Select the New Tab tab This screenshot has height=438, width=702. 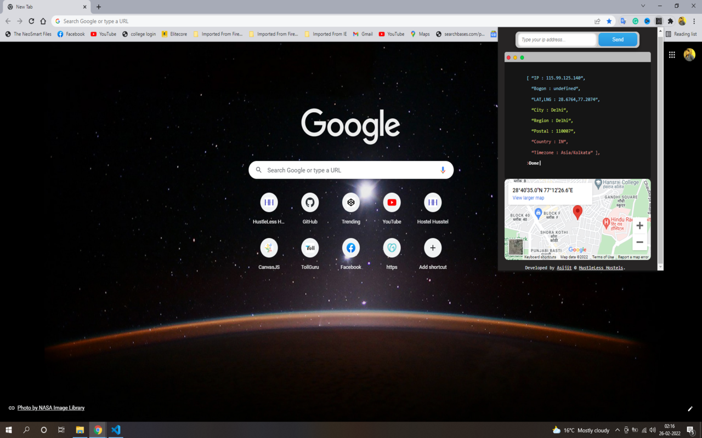(x=47, y=7)
